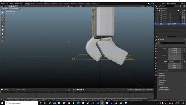Toggle selectability arrow on Collection 1 row

[x=180, y=10]
